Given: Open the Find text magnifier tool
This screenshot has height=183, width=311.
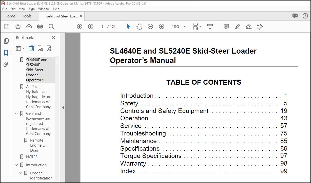Looking at the screenshot, I should tap(51, 27).
